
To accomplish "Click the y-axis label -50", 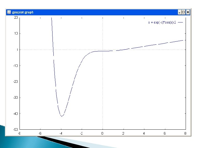I will tap(15, 129).
